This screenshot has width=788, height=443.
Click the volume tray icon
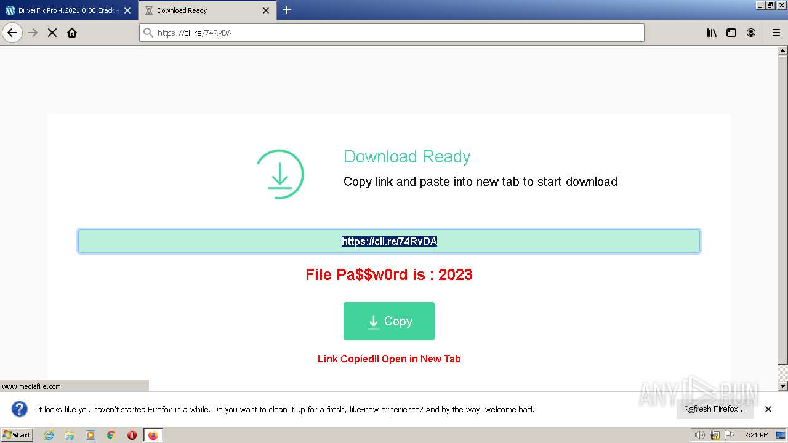coord(699,435)
